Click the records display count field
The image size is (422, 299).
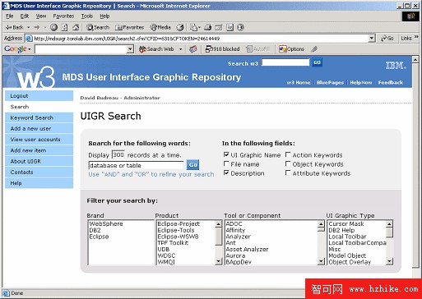coord(118,154)
